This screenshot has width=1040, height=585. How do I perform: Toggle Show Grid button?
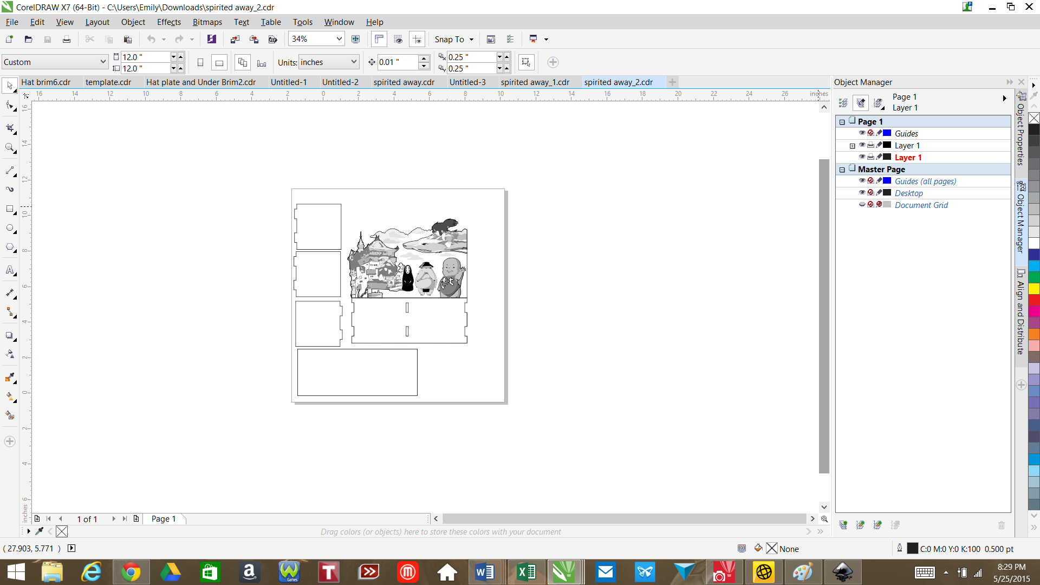coord(398,39)
